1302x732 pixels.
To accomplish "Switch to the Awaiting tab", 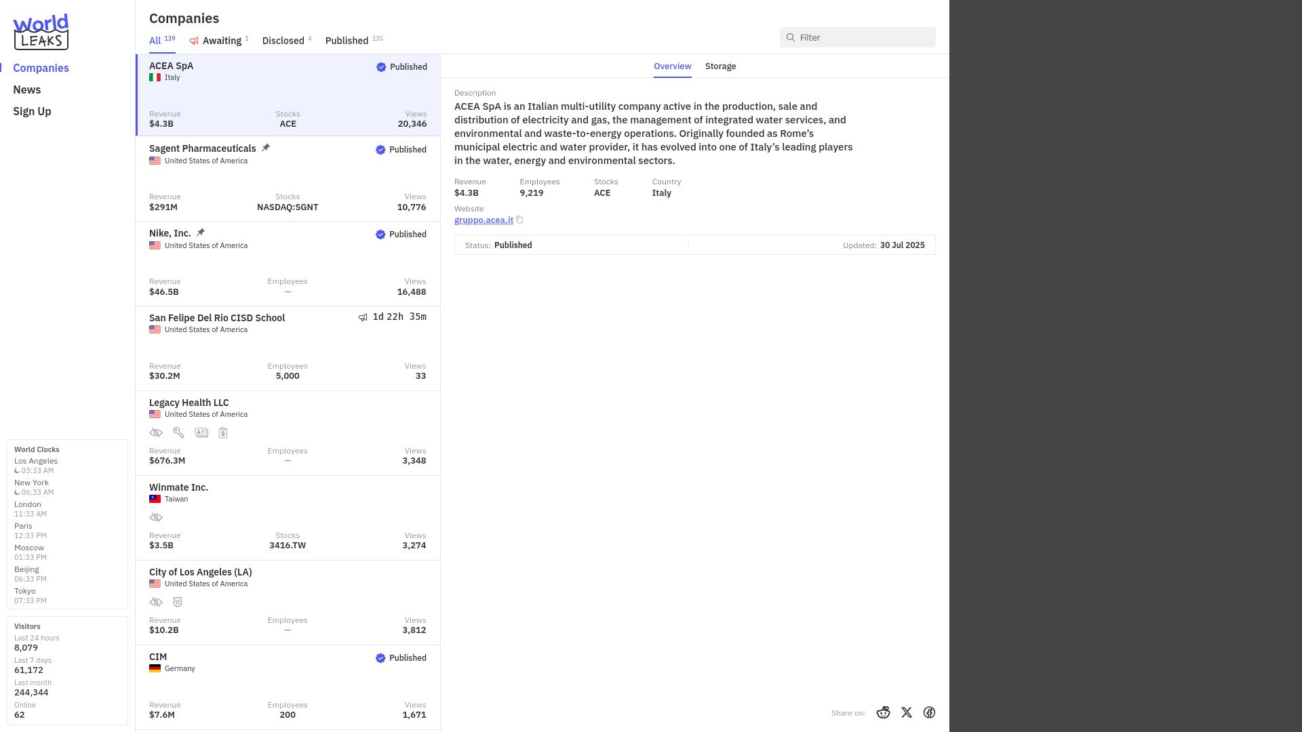I will point(219,41).
